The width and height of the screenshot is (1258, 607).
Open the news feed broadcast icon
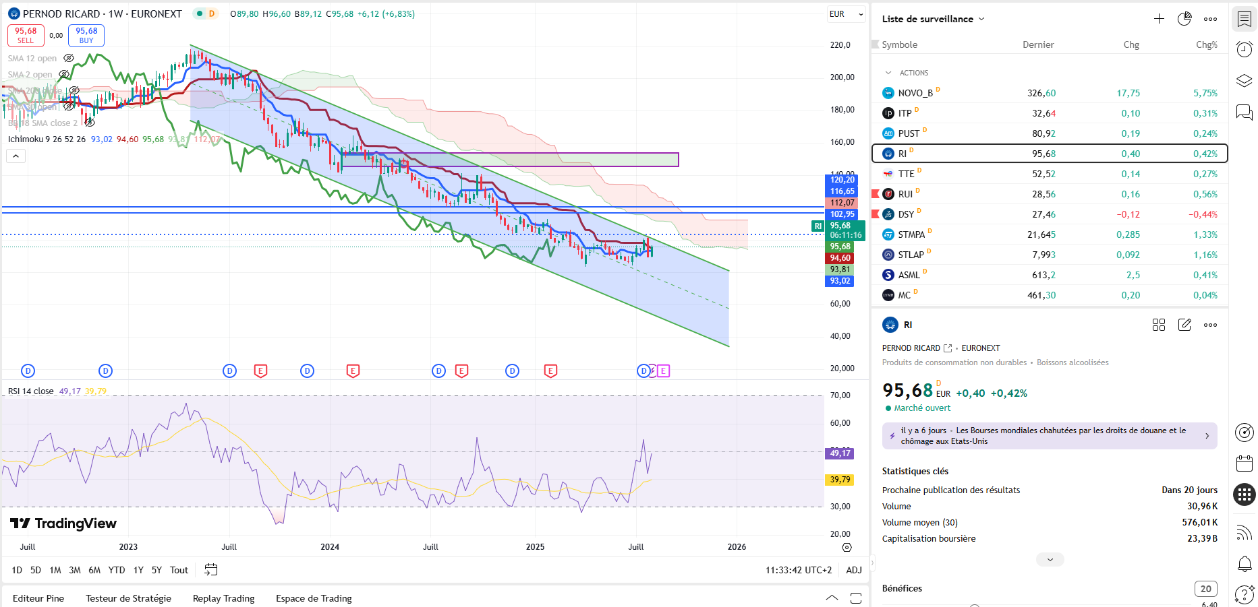tap(1244, 532)
